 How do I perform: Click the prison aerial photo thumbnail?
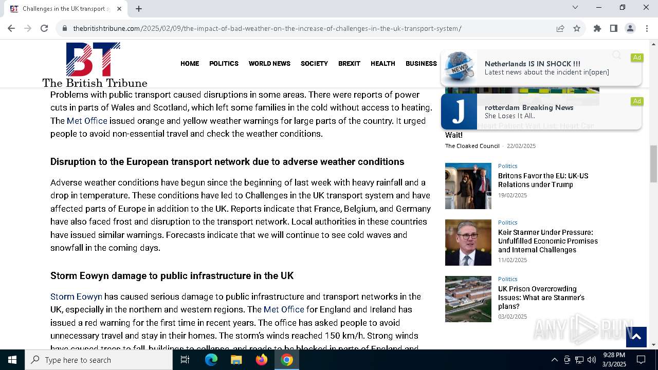tap(468, 299)
